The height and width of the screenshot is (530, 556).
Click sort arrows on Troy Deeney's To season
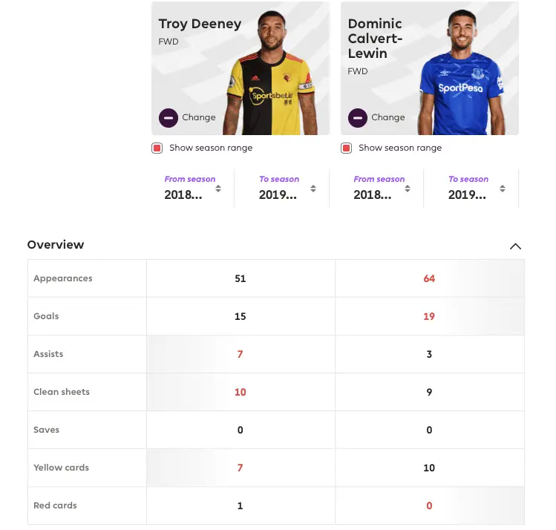point(313,189)
